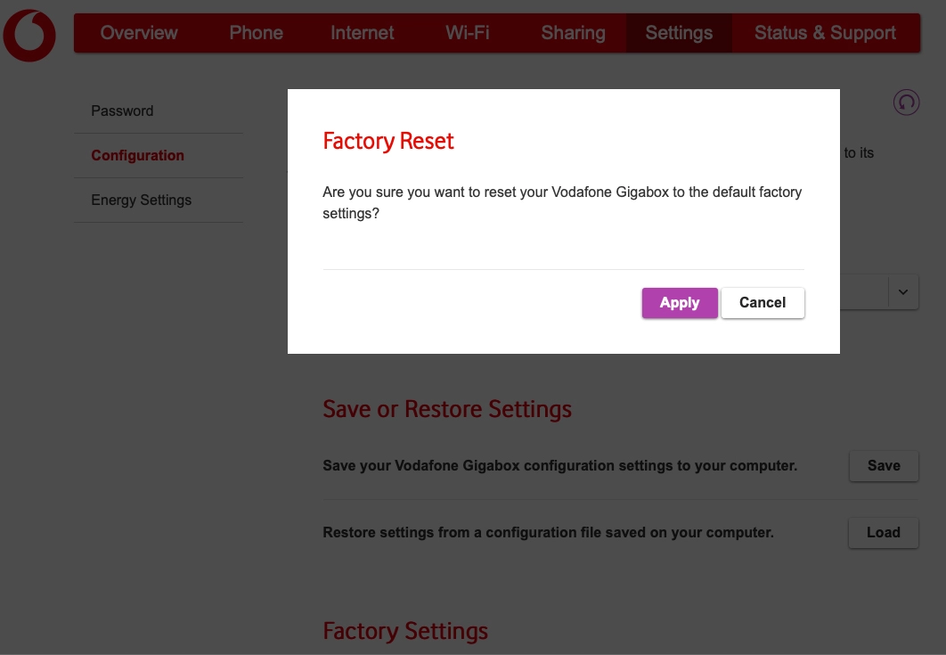Navigate to Status & Support tab

tap(825, 33)
